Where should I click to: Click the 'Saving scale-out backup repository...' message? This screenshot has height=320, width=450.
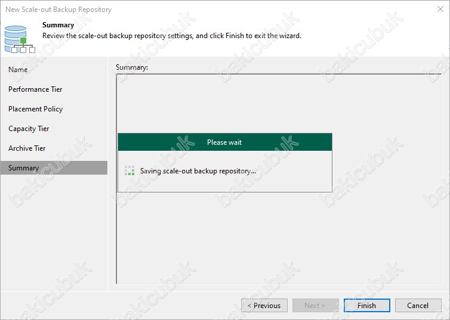click(x=198, y=171)
